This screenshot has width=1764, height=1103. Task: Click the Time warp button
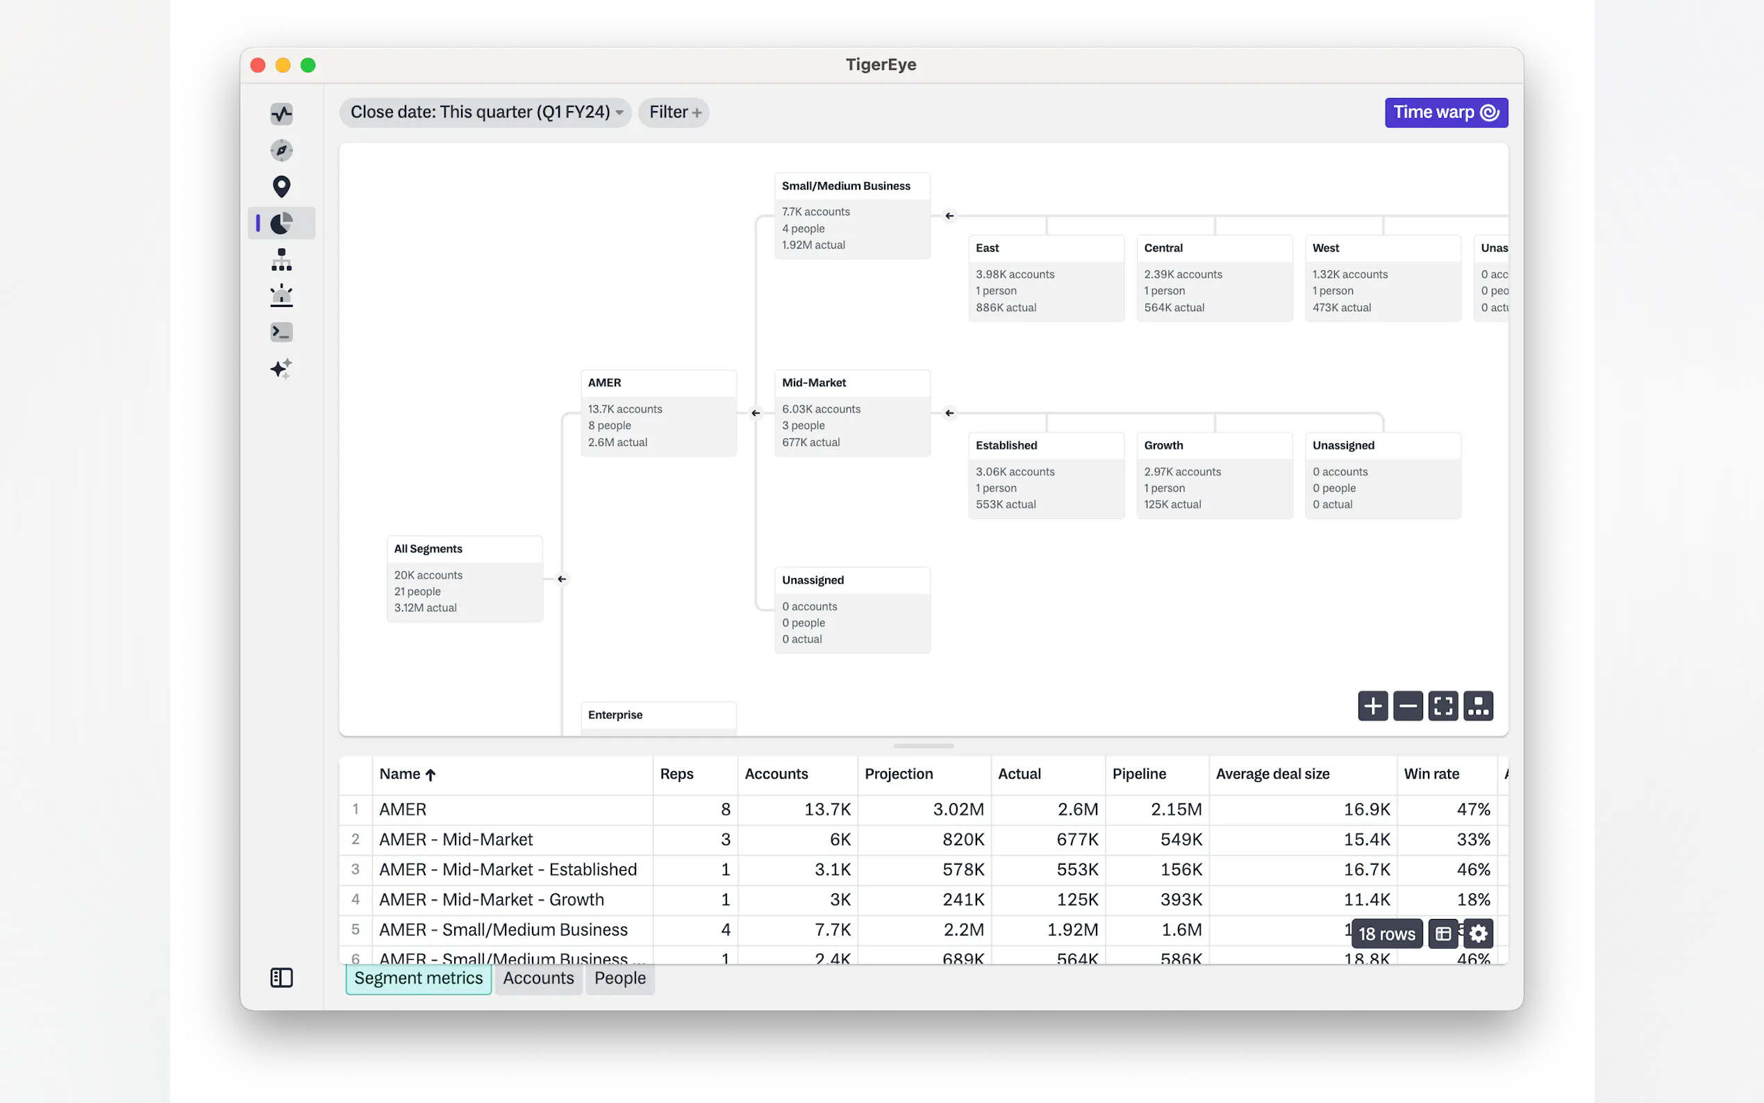(1445, 113)
